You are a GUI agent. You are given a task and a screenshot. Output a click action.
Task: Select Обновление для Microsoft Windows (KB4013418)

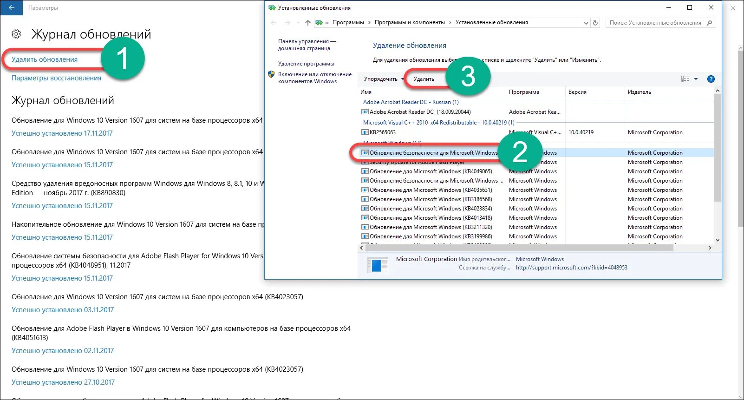(431, 218)
